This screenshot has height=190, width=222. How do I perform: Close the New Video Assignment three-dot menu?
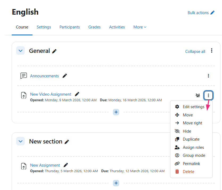point(208,95)
